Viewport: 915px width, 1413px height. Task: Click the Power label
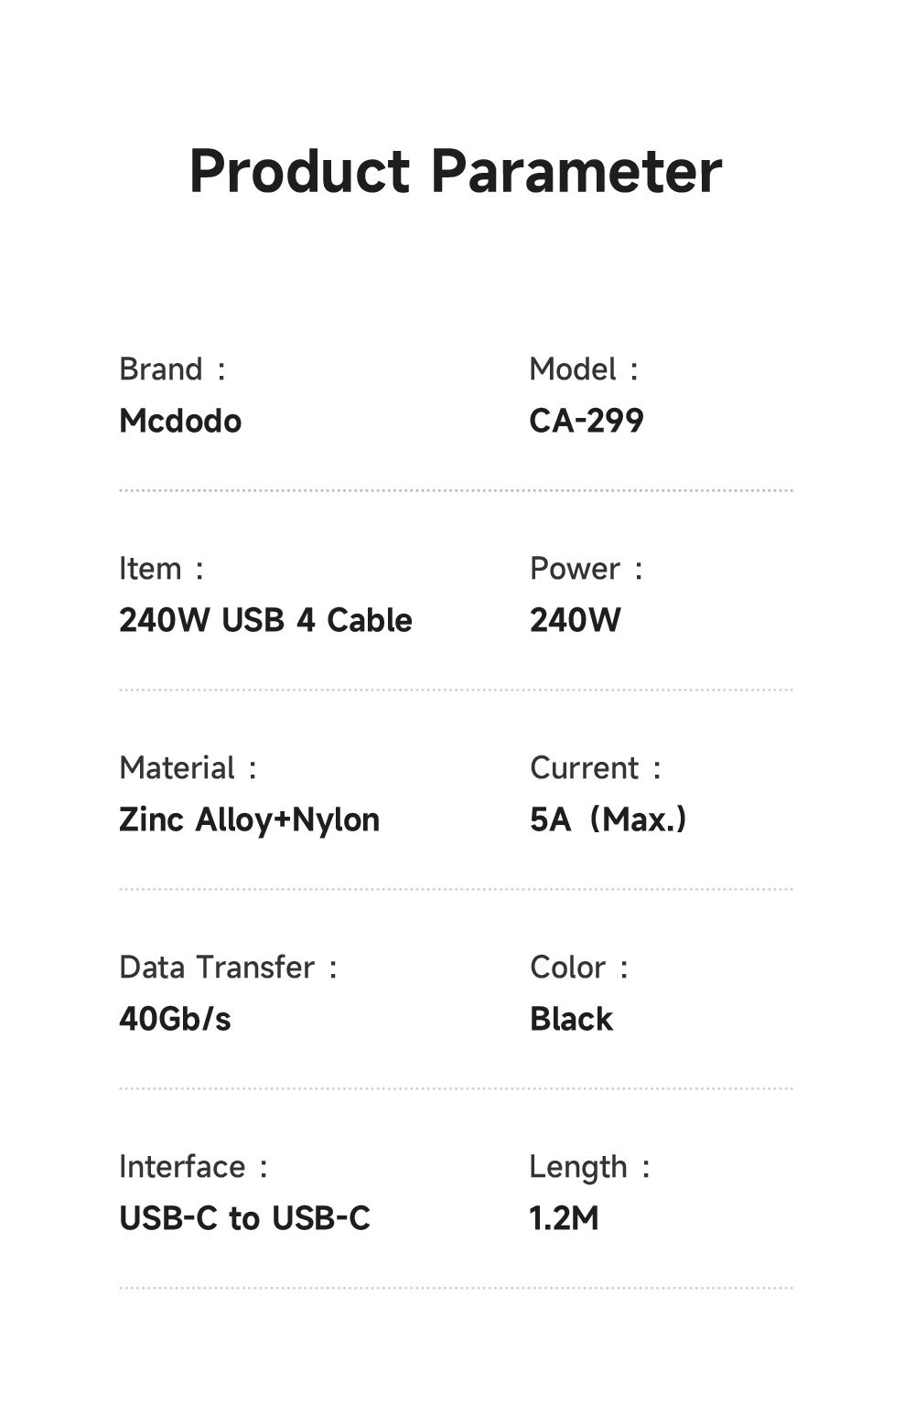coord(576,569)
